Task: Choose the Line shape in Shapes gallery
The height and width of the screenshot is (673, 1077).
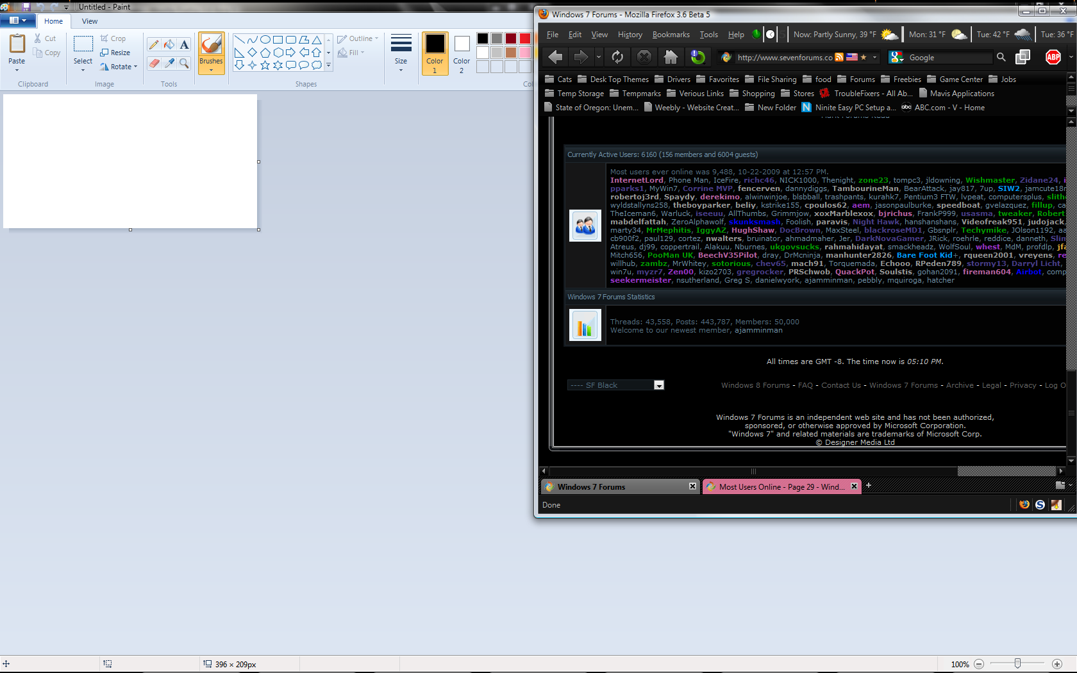Action: [239, 40]
